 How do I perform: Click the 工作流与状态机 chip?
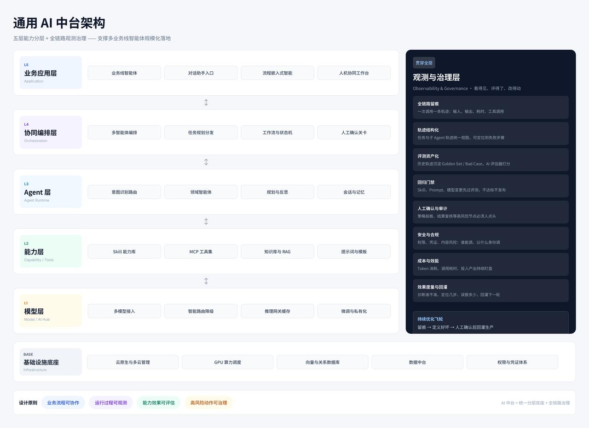pyautogui.click(x=277, y=133)
